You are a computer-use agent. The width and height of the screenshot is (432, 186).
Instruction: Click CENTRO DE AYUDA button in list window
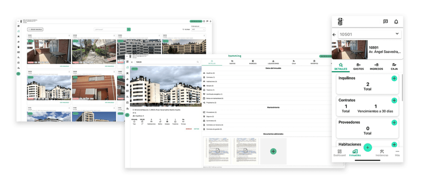click(x=196, y=21)
